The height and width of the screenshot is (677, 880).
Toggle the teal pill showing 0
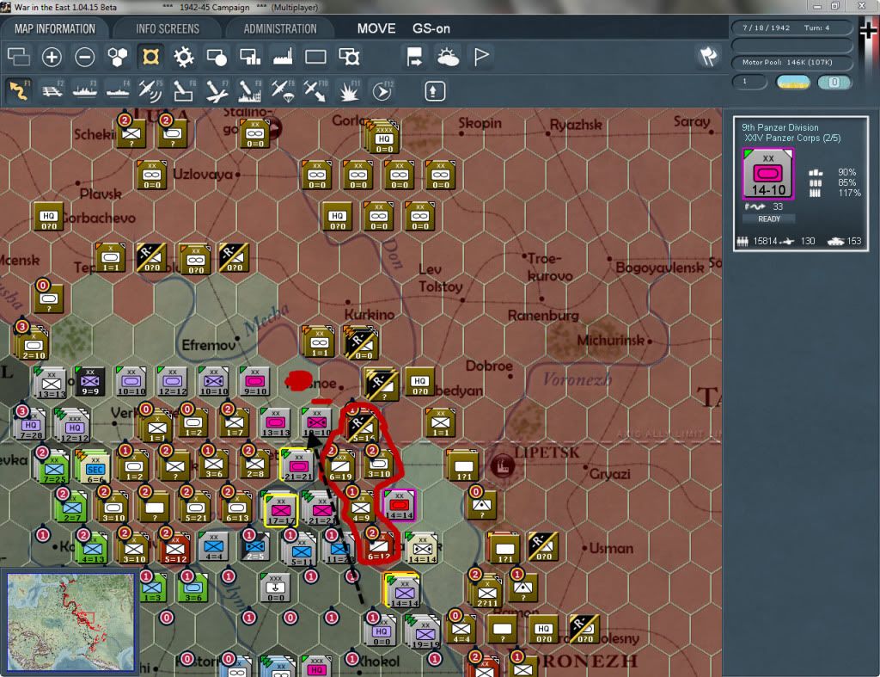(x=834, y=83)
